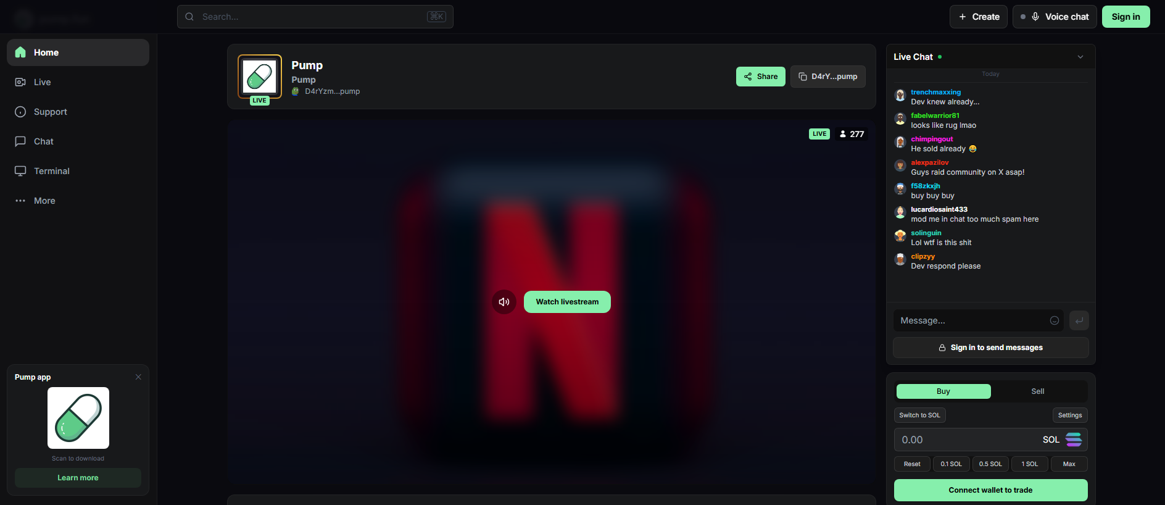View the 277 viewer count badge
This screenshot has width=1165, height=505.
pyautogui.click(x=852, y=134)
